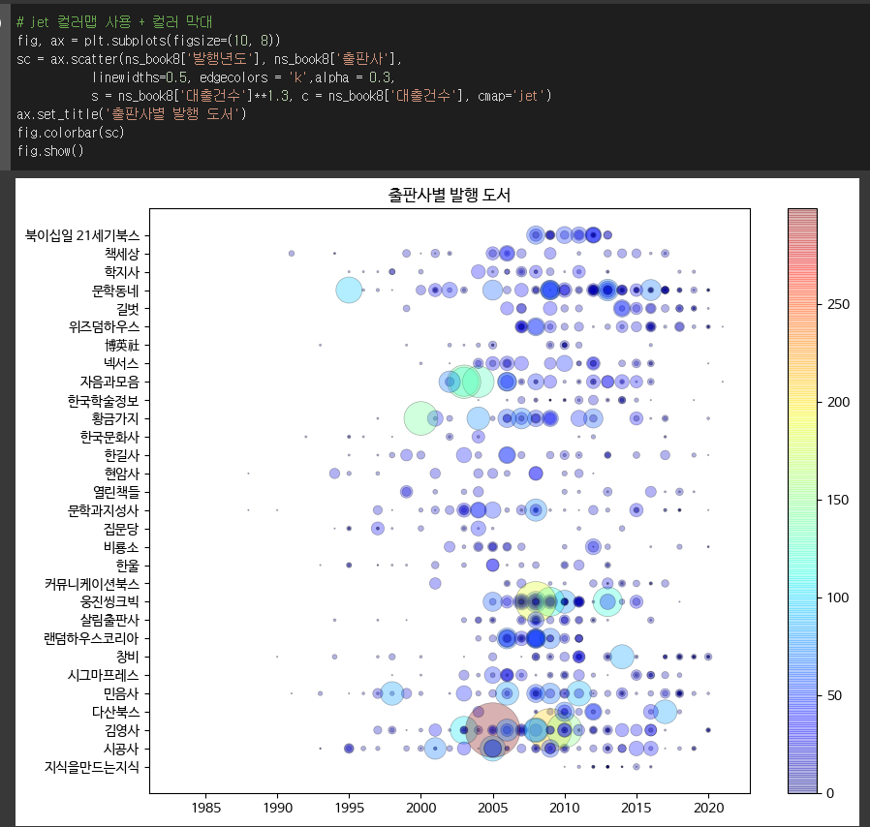Click the 'sc = ax.scatter' code line
Image resolution: width=870 pixels, height=827 pixels.
[209, 59]
